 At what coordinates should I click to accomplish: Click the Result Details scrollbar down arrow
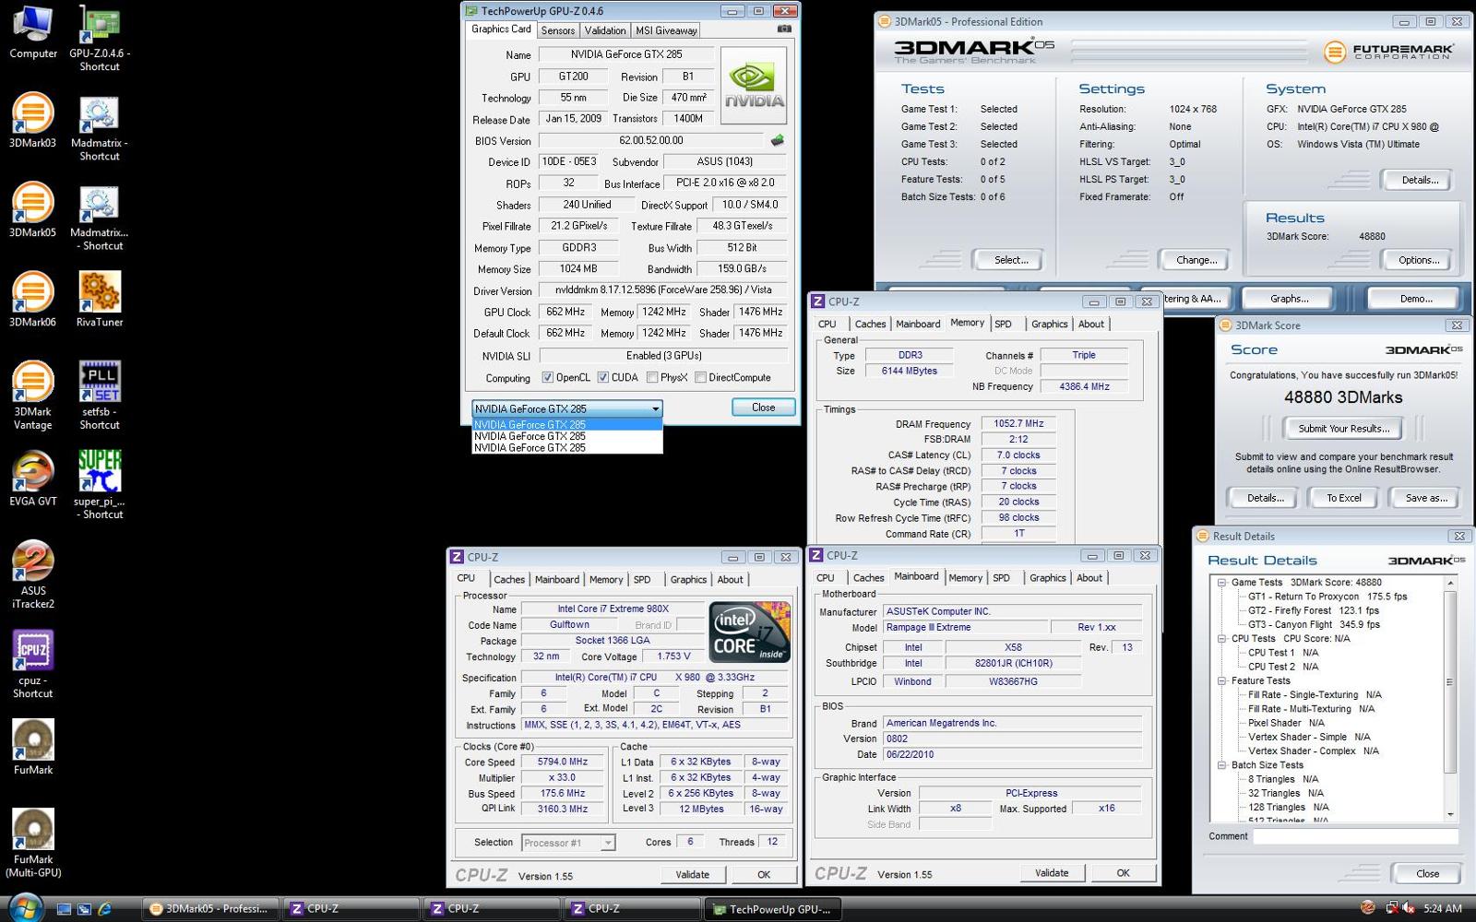1450,814
